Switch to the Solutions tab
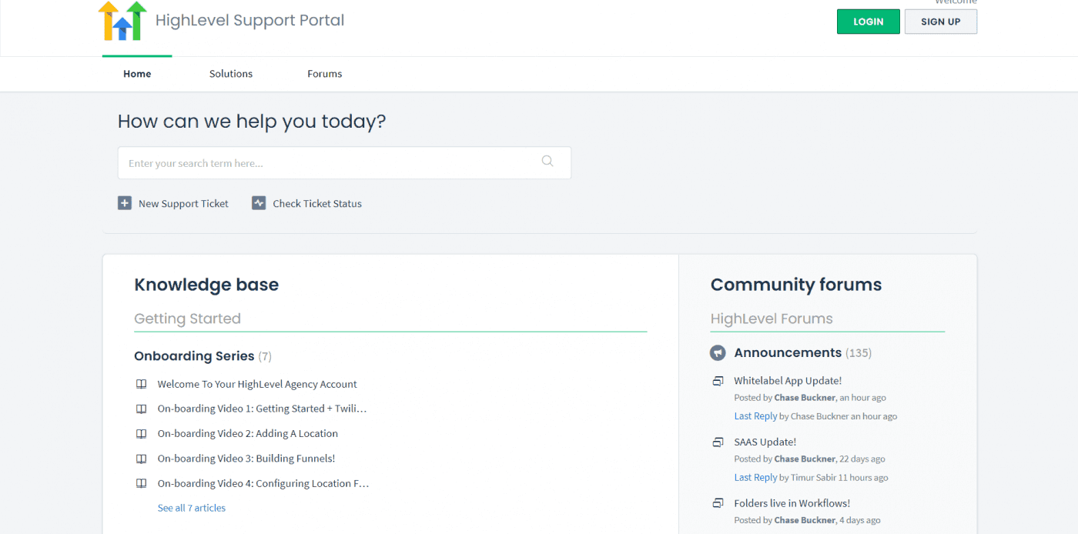 (x=231, y=74)
